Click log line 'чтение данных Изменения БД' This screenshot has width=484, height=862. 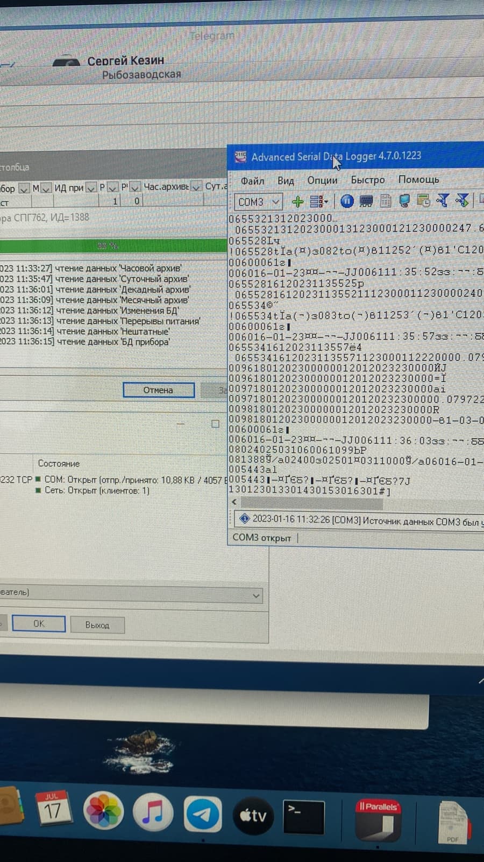point(90,310)
